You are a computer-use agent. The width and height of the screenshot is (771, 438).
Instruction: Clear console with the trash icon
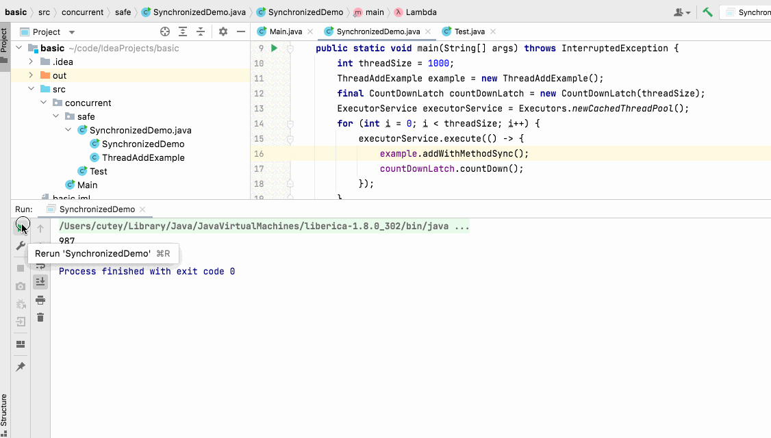coord(40,318)
